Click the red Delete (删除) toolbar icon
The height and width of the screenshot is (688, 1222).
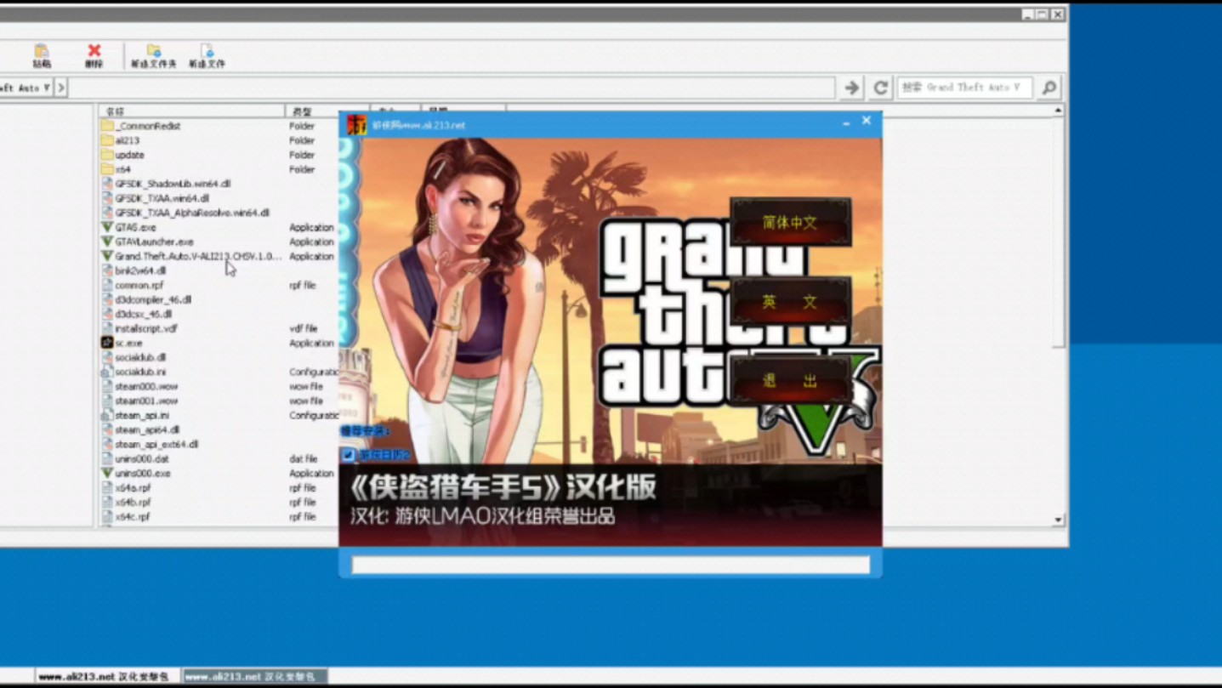click(x=94, y=51)
